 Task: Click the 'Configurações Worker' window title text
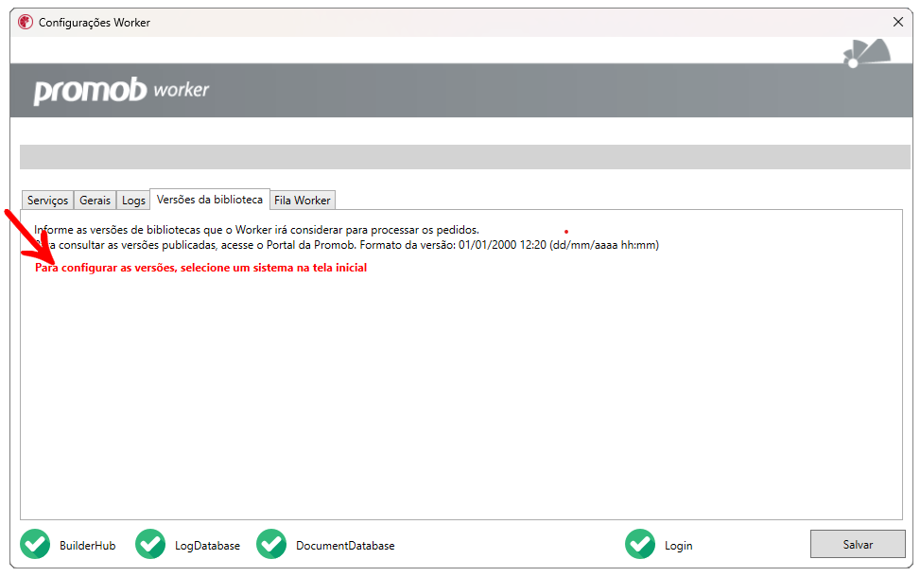pyautogui.click(x=95, y=23)
